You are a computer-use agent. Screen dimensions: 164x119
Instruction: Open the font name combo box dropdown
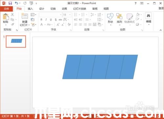coord(61,15)
